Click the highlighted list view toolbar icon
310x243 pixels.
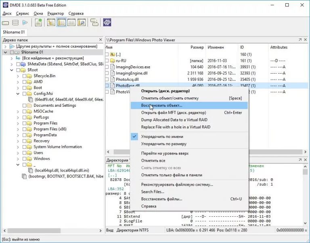(61, 22)
